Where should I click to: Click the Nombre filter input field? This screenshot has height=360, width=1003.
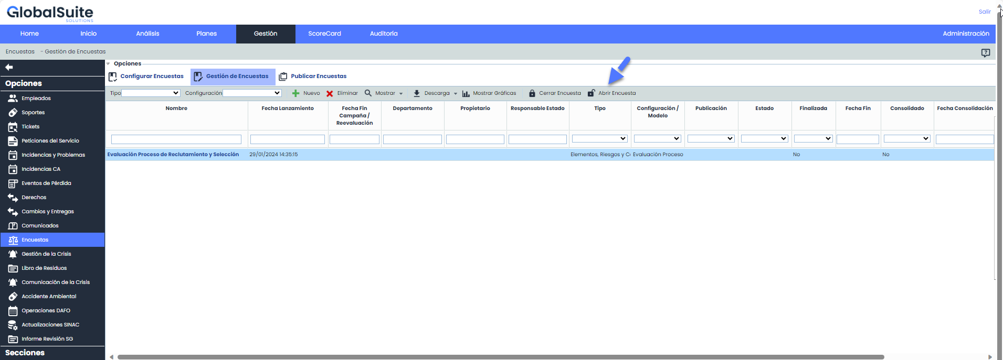point(176,139)
